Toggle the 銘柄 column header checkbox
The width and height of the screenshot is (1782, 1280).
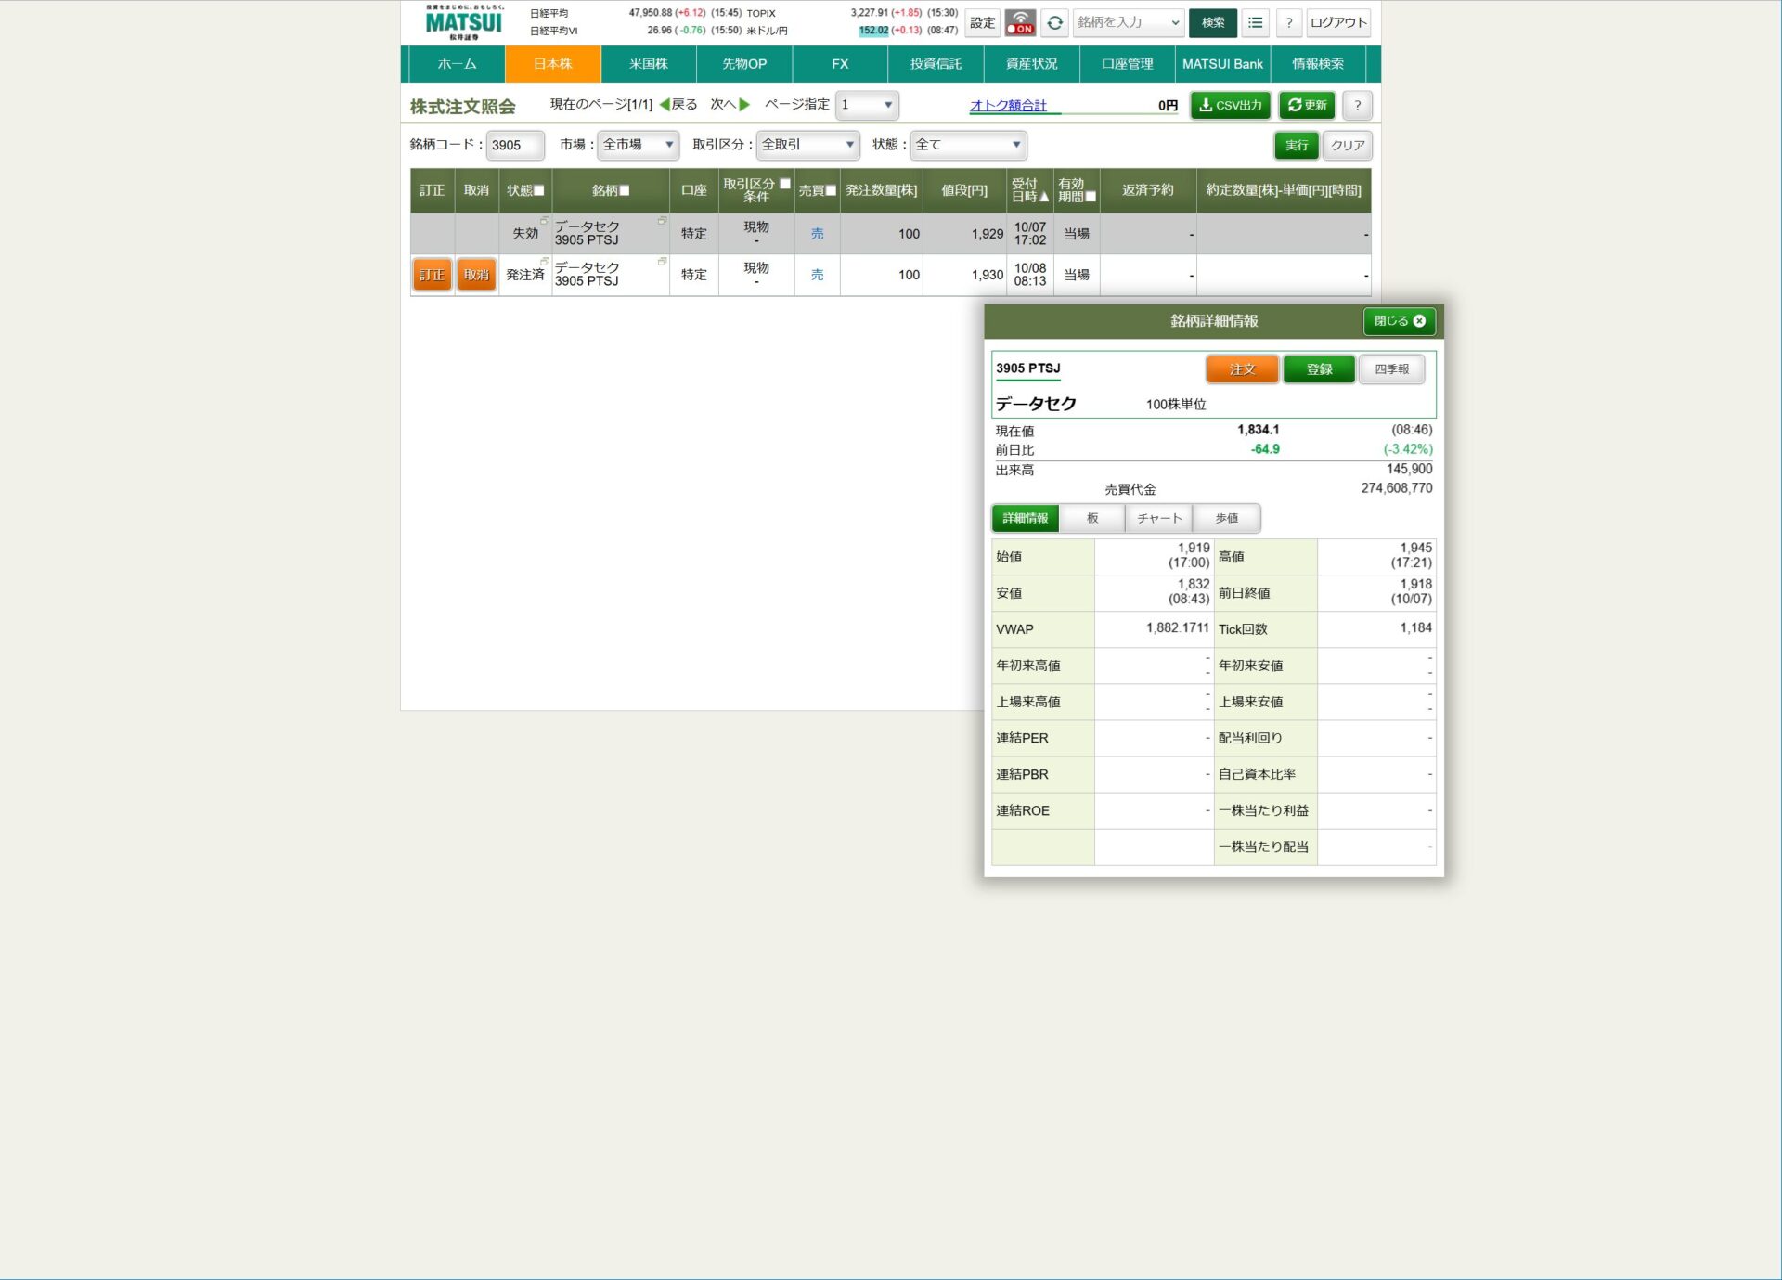click(x=625, y=190)
